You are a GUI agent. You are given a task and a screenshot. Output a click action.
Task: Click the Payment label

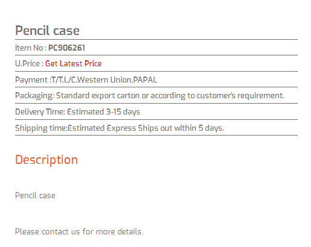click(33, 80)
